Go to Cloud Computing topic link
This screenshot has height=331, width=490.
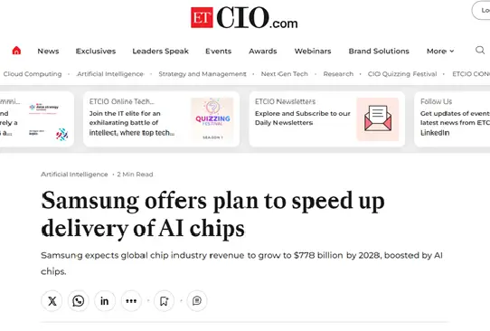point(33,74)
